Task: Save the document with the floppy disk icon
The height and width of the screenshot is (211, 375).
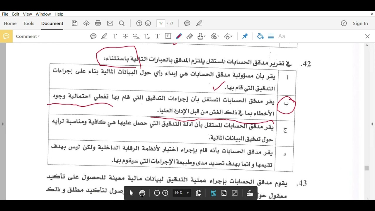Action: click(75, 23)
